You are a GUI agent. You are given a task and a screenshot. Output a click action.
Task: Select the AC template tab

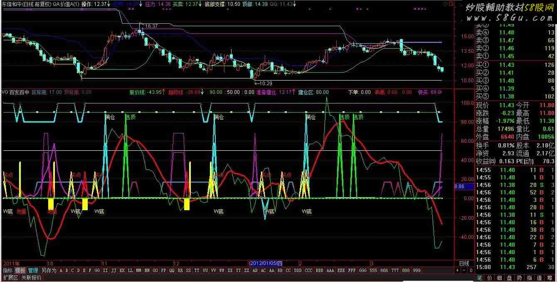(264, 270)
